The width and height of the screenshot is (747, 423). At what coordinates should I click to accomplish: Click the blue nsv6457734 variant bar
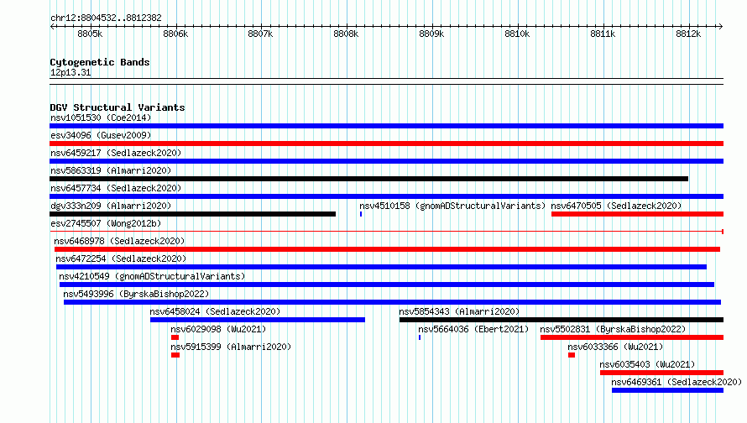click(386, 196)
